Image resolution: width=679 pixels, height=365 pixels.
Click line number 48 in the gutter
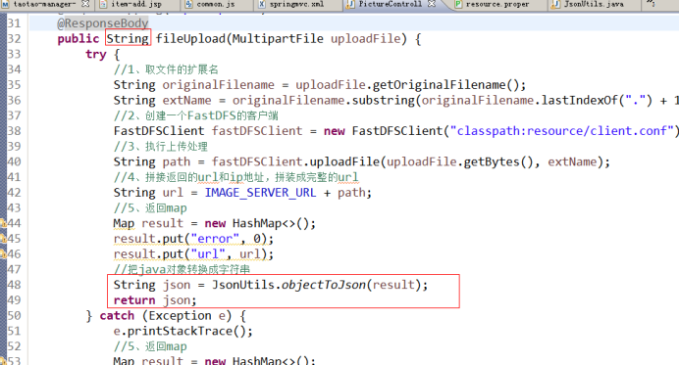[x=14, y=285]
